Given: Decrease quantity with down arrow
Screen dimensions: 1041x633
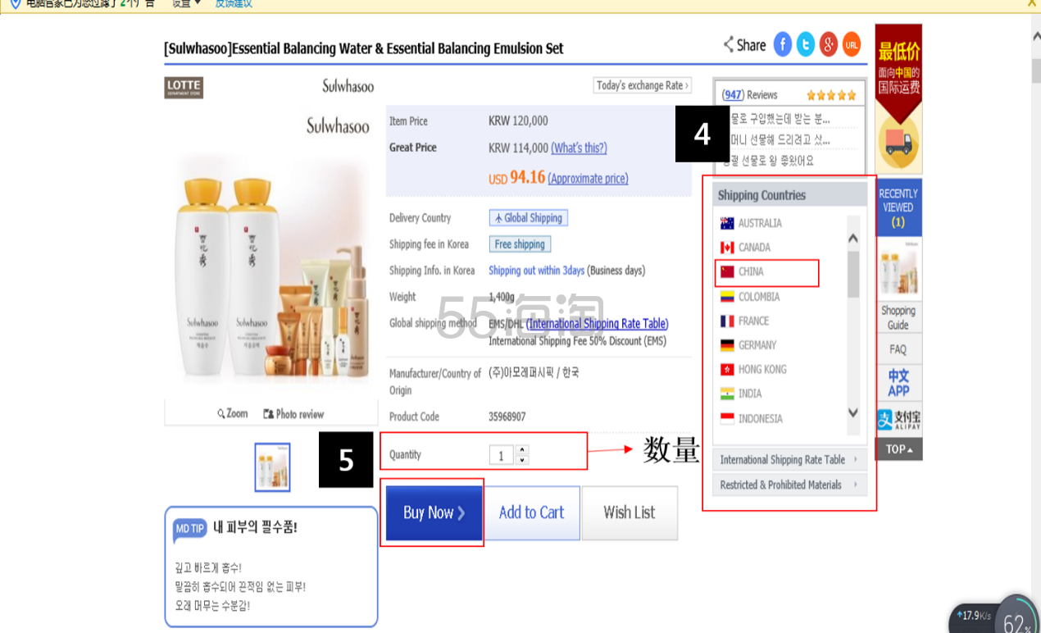Looking at the screenshot, I should coord(523,459).
